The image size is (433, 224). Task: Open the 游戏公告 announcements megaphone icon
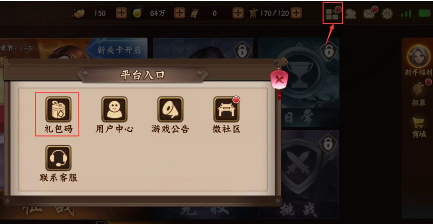pos(170,109)
